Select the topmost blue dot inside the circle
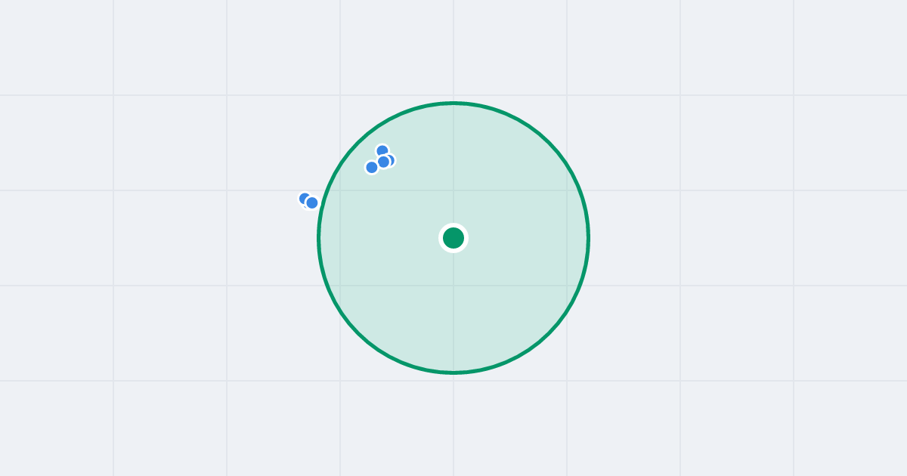This screenshot has height=476, width=907. pyautogui.click(x=382, y=151)
